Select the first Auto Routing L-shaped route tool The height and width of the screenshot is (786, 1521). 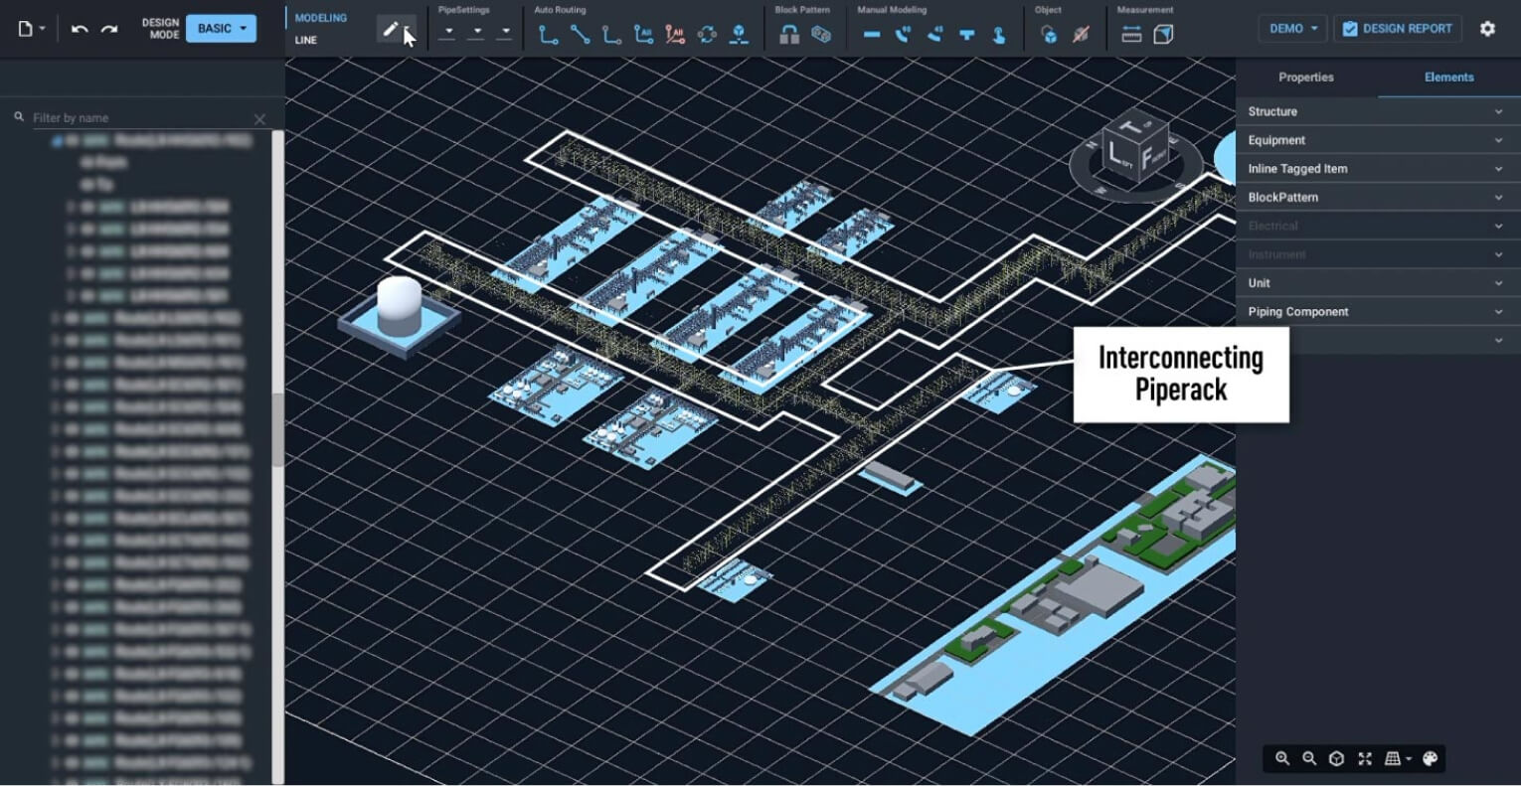pos(548,35)
